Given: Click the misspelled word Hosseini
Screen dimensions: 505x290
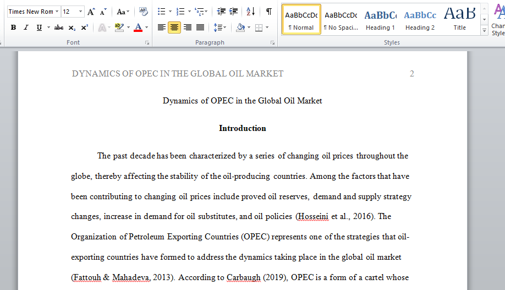Looking at the screenshot, I should 314,216.
